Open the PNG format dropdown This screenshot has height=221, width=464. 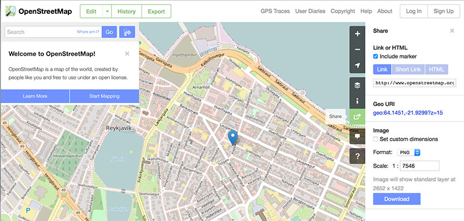coord(409,152)
